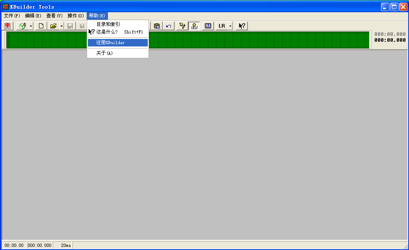This screenshot has height=250, width=409.
Task: Click the toolbar icon left of CRLF
Action: [182, 26]
